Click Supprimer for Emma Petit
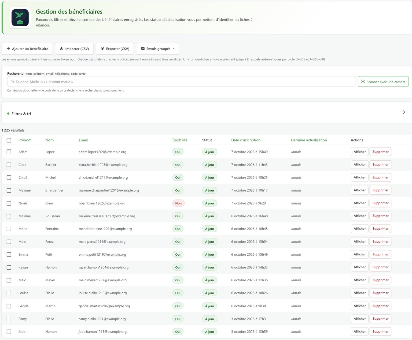 pos(380,254)
